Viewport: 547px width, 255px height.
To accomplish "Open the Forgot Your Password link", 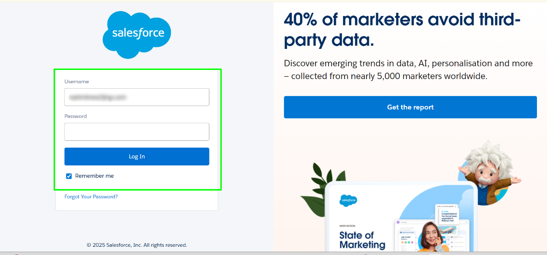I will (x=91, y=197).
